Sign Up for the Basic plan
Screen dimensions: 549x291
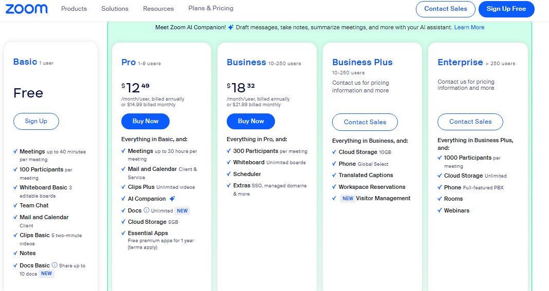tap(36, 121)
